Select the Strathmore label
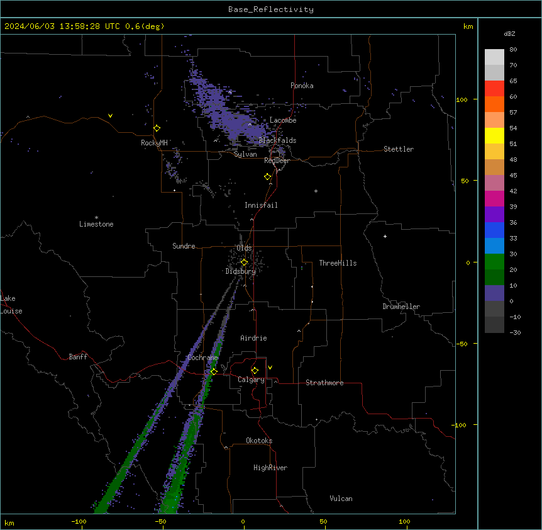542x530 pixels. click(x=324, y=383)
